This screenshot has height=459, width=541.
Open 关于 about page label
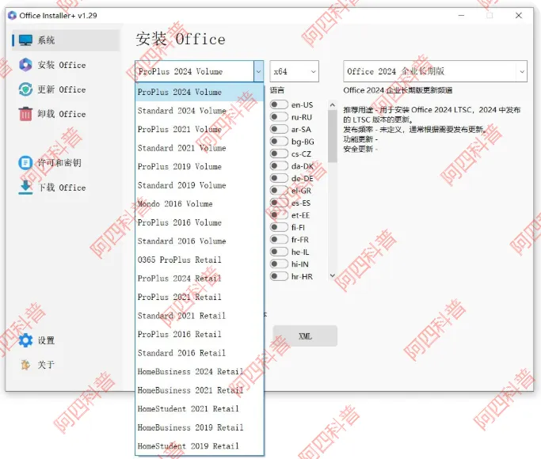click(x=46, y=365)
